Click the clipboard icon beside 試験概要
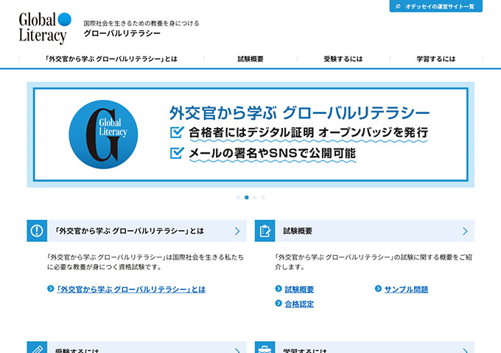 coord(265,230)
